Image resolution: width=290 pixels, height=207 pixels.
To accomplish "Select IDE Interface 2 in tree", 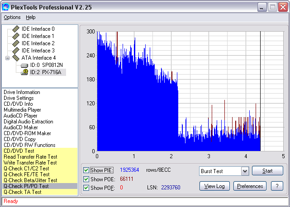I will (38, 43).
